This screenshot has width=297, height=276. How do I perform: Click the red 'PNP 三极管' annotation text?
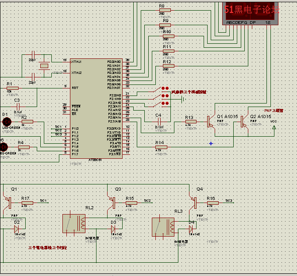click(x=274, y=111)
